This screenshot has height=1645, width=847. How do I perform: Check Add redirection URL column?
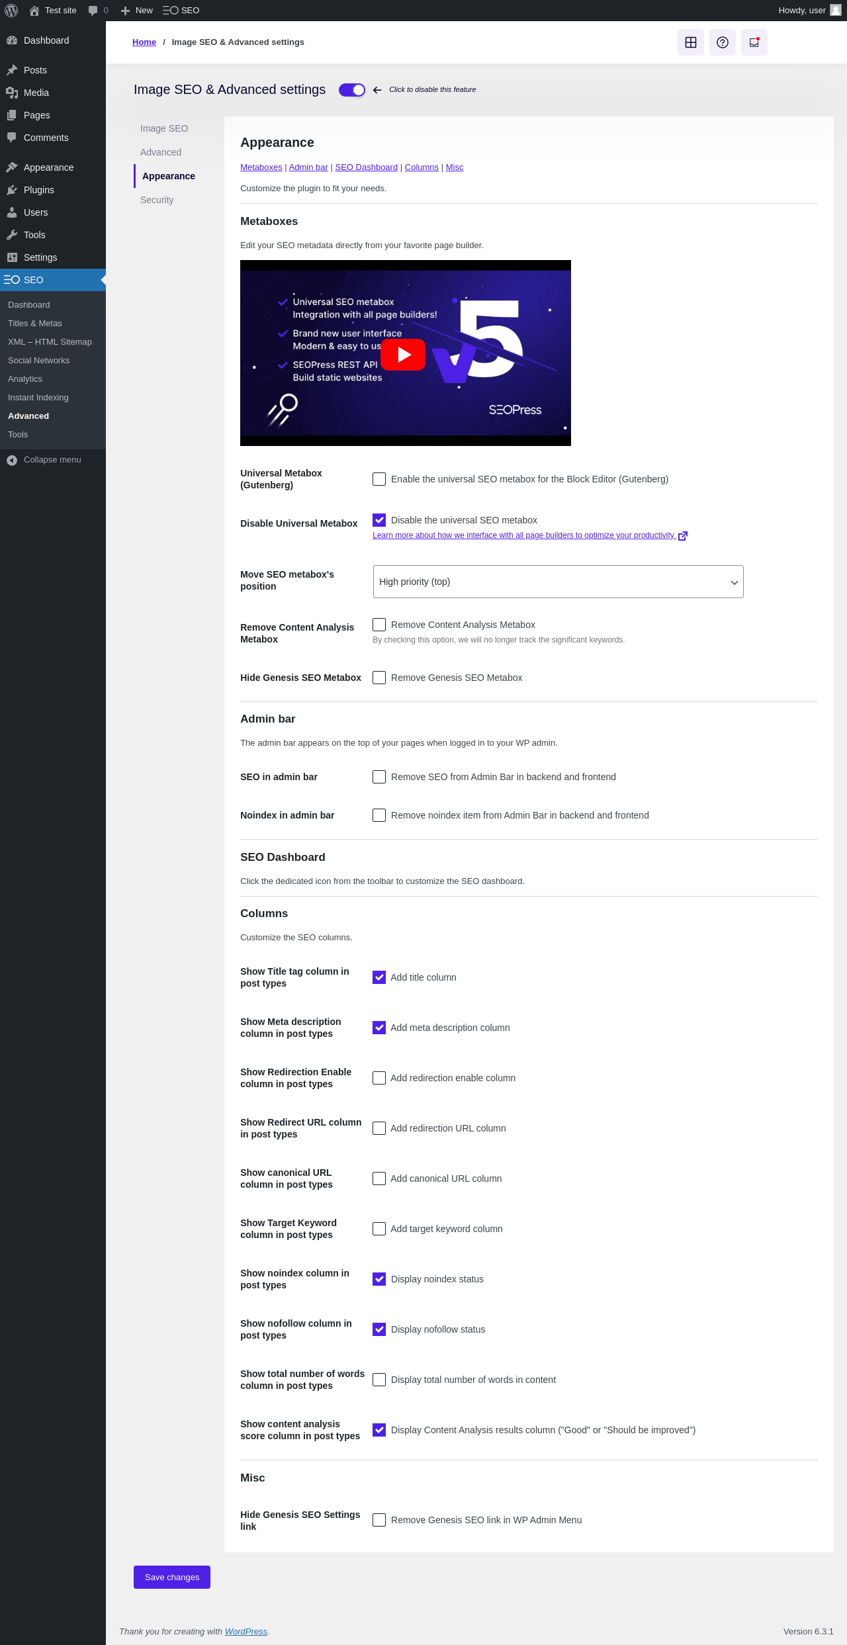(379, 1128)
